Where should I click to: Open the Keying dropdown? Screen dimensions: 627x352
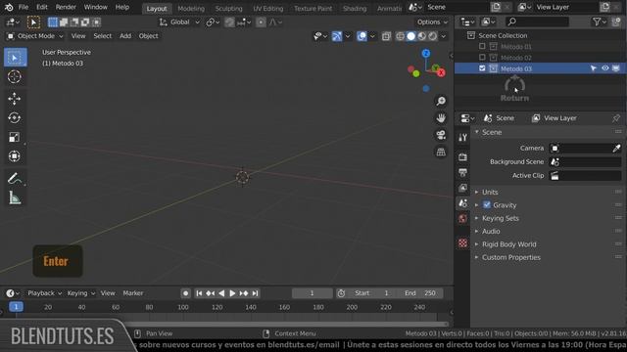coord(80,293)
